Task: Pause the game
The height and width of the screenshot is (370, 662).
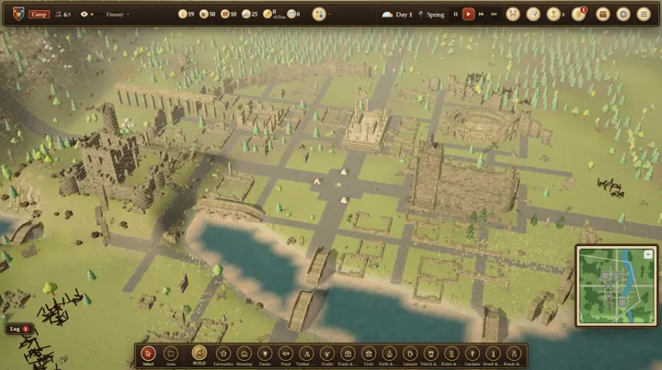Action: pos(455,15)
